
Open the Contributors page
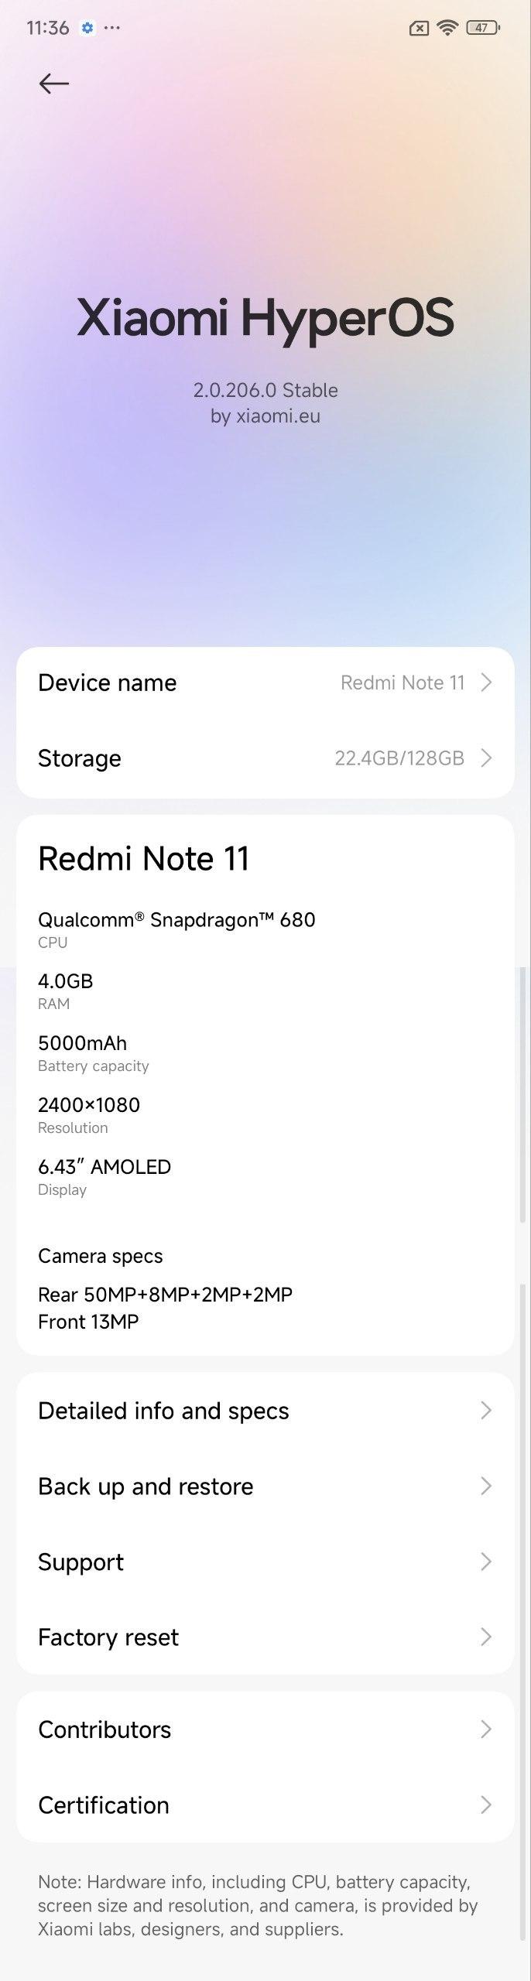click(265, 1730)
